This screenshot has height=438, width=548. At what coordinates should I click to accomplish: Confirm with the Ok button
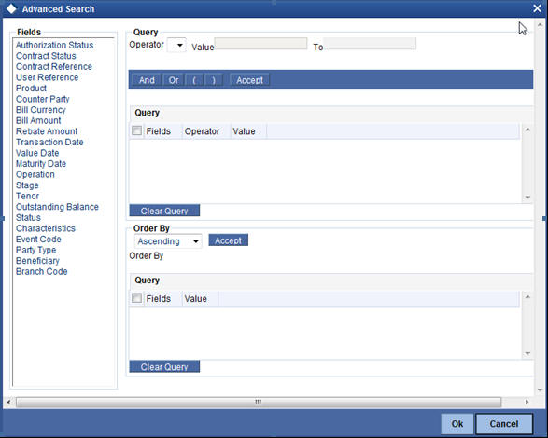(x=457, y=424)
